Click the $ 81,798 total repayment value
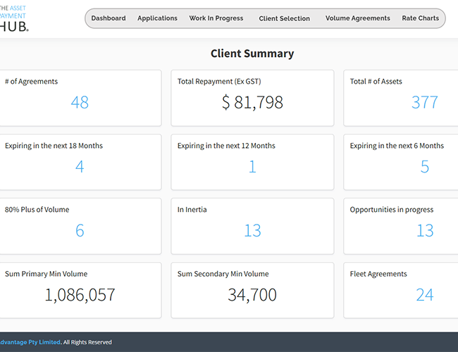The image size is (458, 352). click(x=252, y=103)
